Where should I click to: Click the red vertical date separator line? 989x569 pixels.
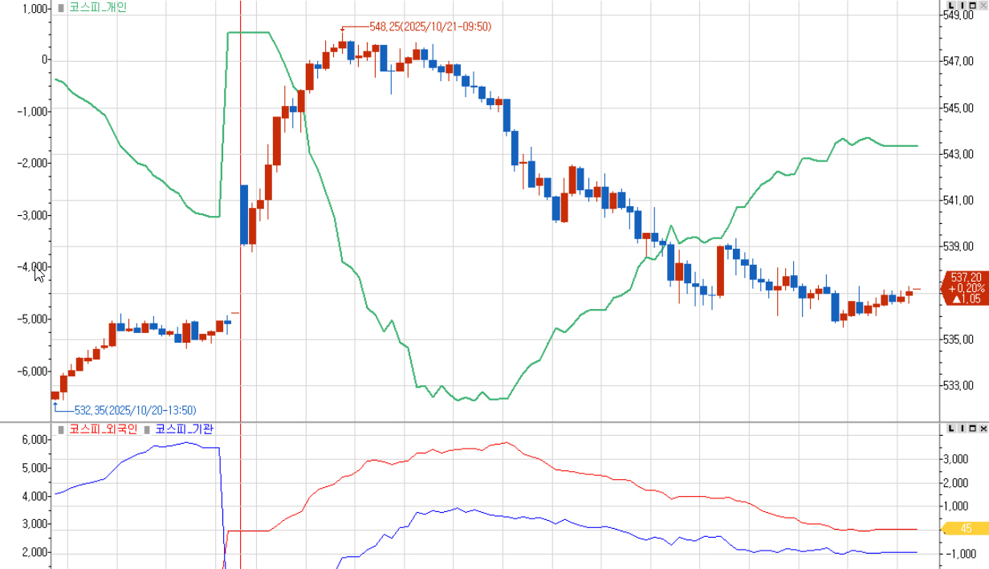(241, 120)
